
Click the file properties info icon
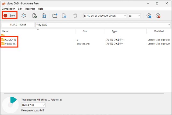tap(64, 16)
